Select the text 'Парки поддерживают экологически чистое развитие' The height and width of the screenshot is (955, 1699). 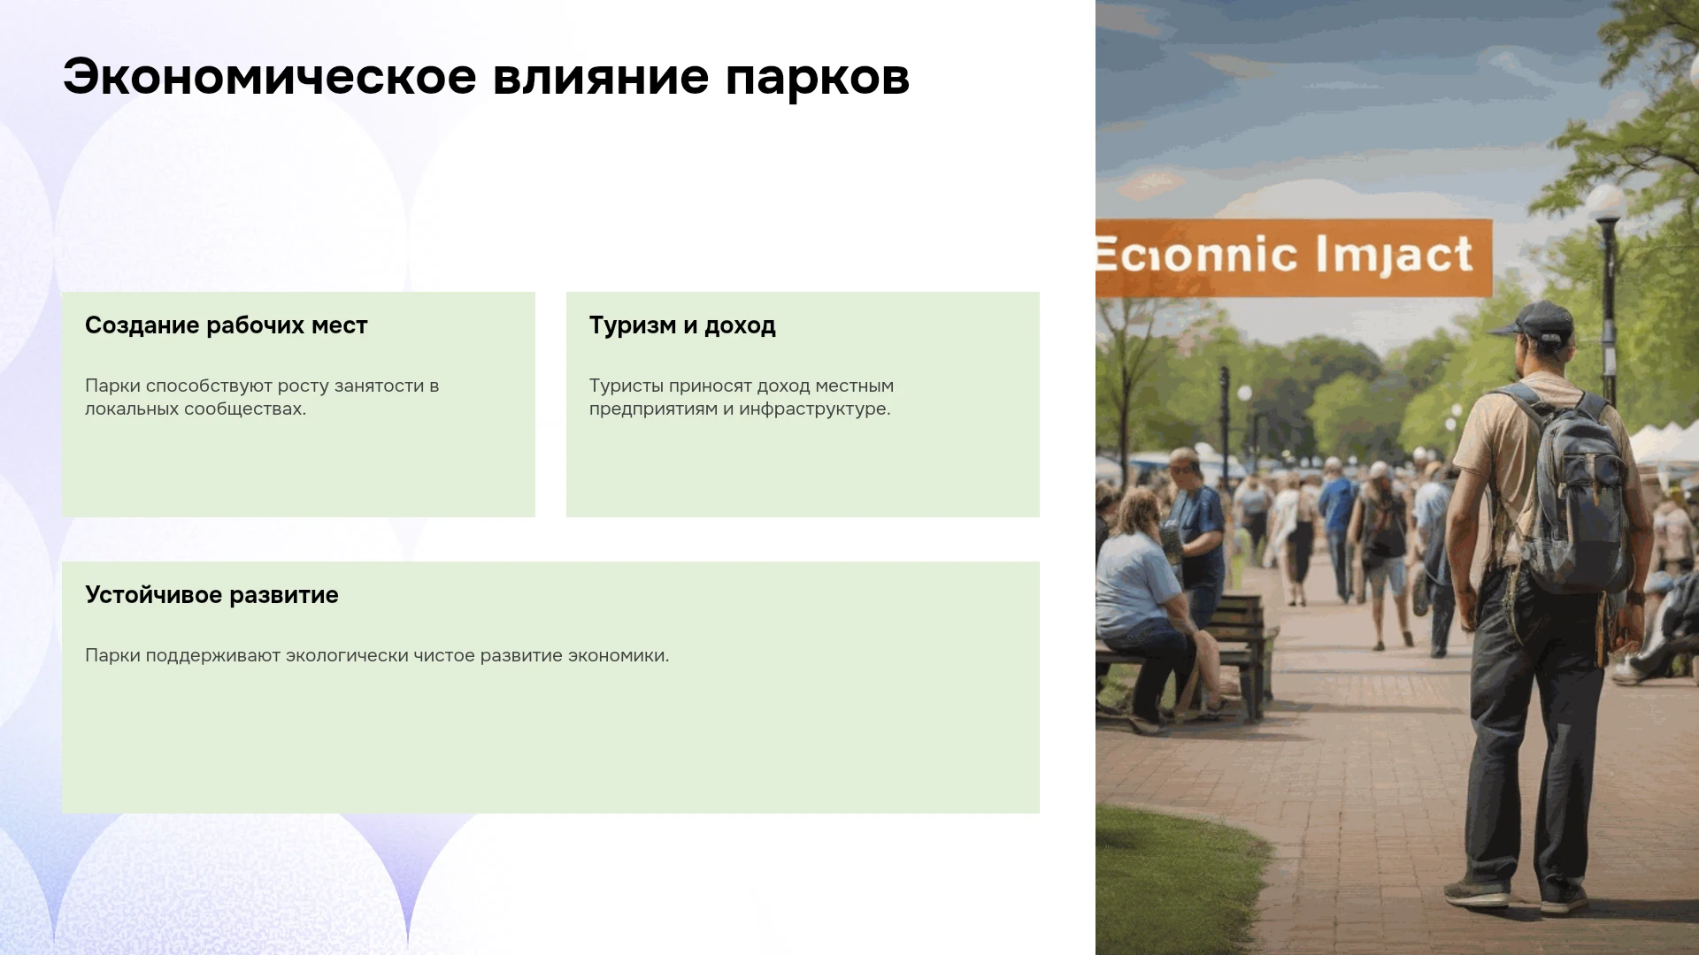pos(324,655)
